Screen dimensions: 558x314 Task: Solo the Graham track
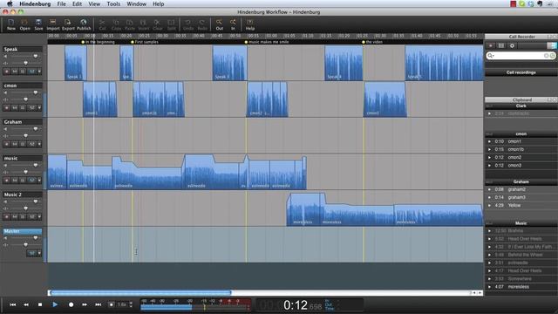point(23,144)
